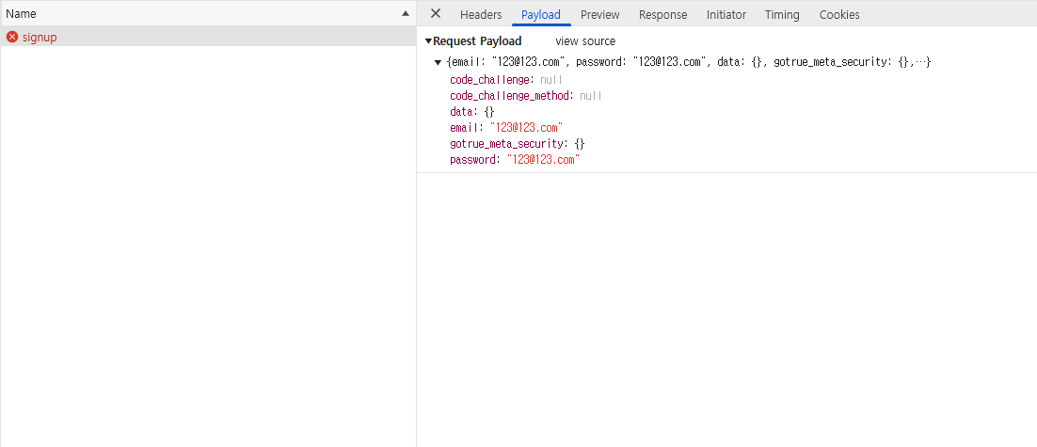Screen dimensions: 1037x447
Task: Switch to the Headers tab
Action: pyautogui.click(x=481, y=14)
